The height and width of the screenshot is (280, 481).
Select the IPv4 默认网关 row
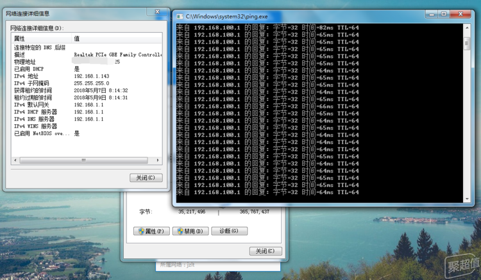click(87, 104)
